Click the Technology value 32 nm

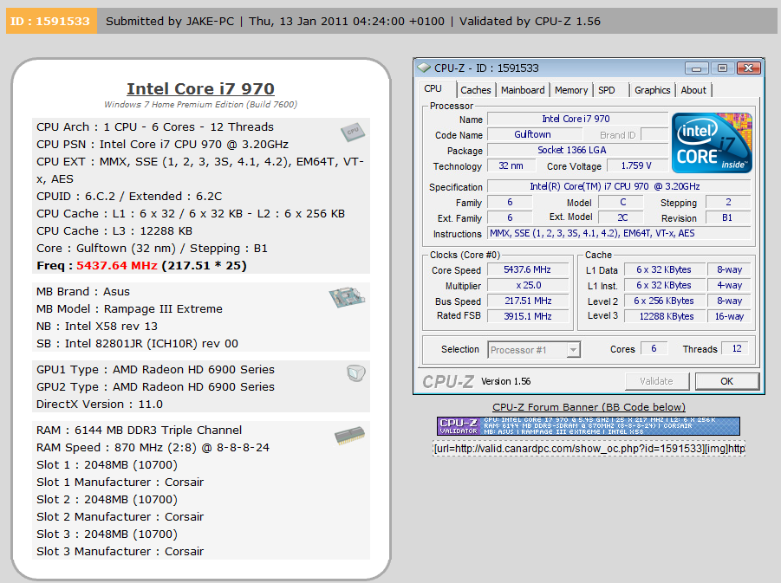tap(511, 165)
